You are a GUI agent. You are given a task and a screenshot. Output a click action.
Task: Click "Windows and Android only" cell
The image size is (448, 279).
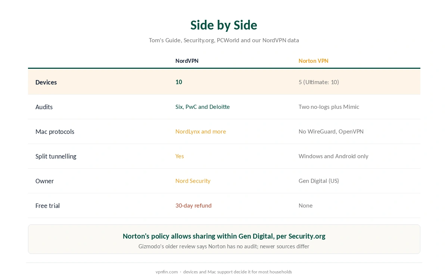pyautogui.click(x=333, y=156)
